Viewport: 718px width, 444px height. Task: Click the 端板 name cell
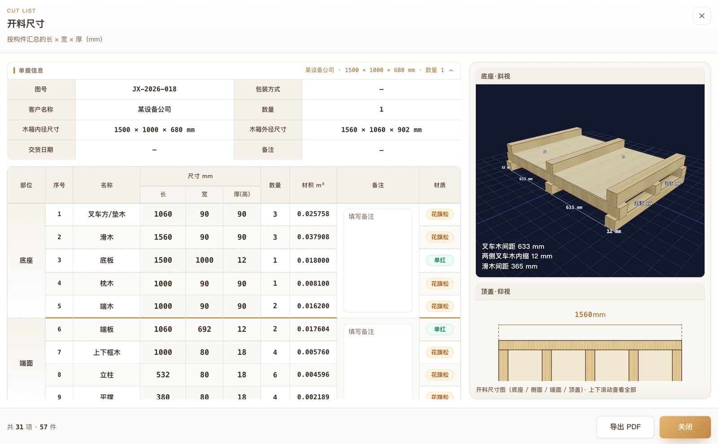[x=107, y=329]
